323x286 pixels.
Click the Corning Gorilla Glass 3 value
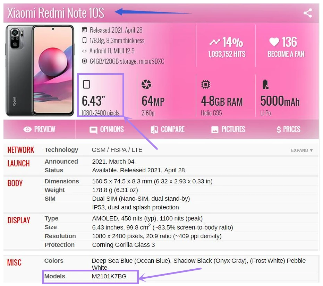click(124, 245)
